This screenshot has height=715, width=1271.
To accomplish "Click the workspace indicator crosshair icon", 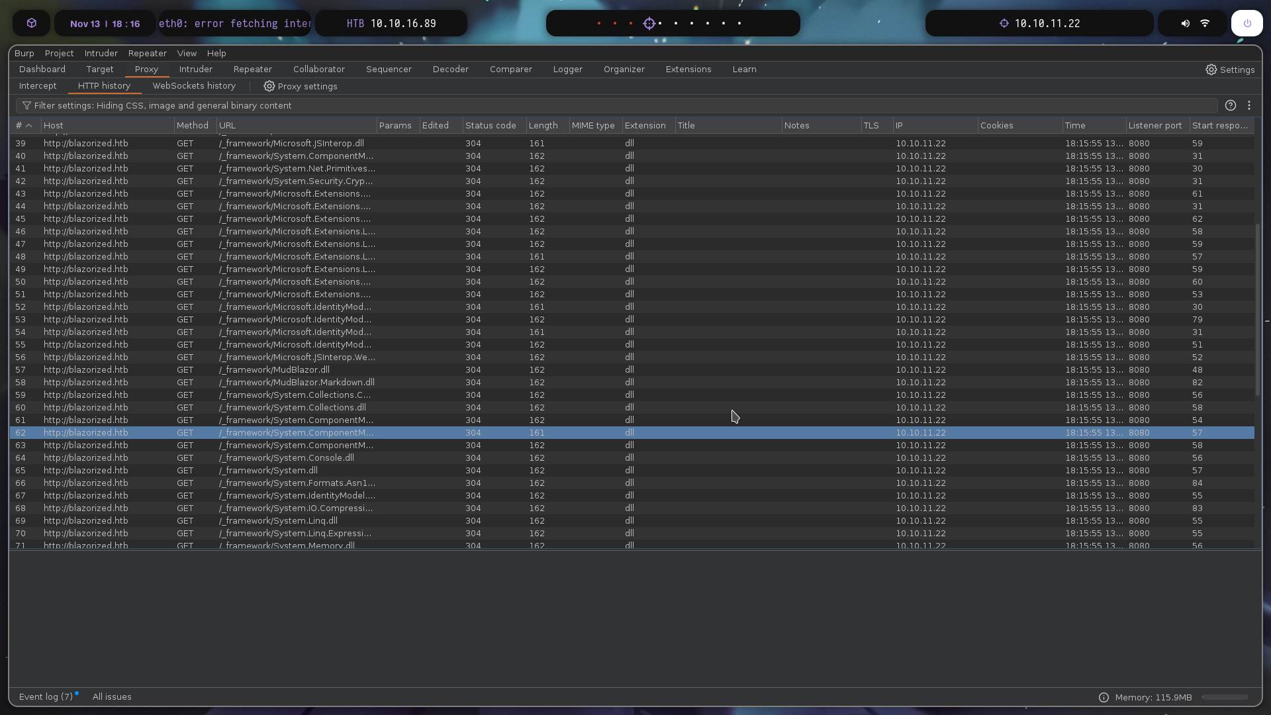I will (x=649, y=23).
